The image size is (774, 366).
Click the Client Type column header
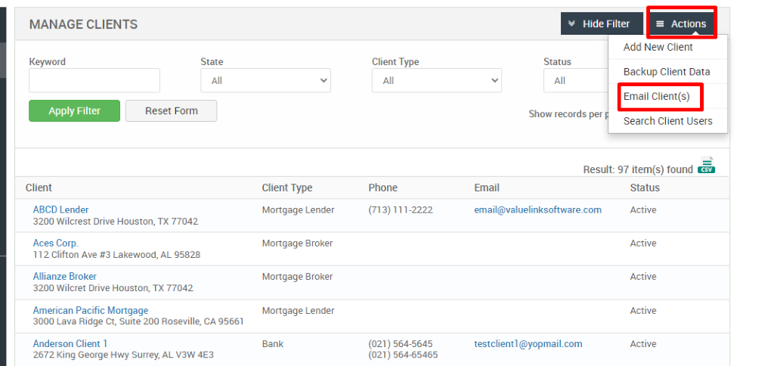pyautogui.click(x=287, y=188)
